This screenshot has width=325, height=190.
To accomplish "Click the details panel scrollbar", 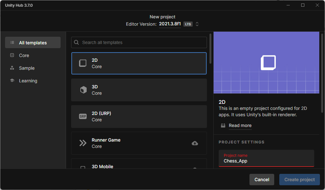I will (322, 73).
